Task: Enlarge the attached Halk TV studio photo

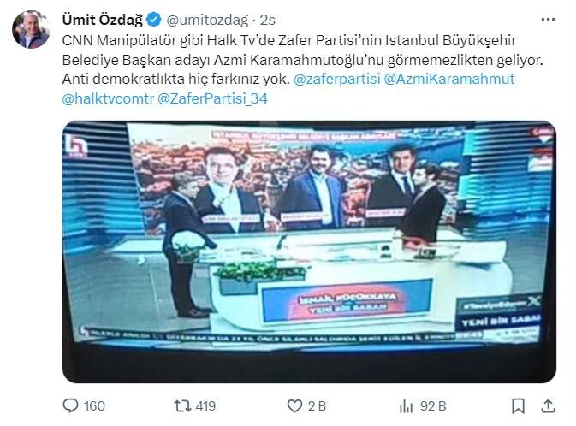Action: click(309, 252)
